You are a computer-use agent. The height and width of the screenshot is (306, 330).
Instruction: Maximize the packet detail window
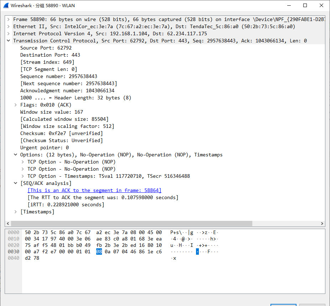click(305, 5)
